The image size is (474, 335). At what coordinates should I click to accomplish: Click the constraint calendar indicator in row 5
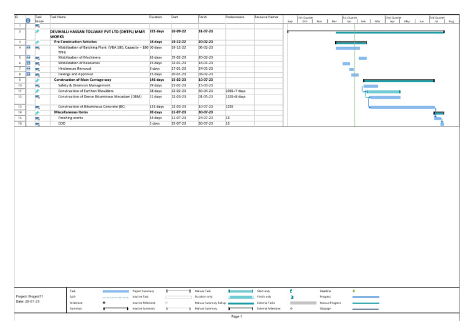pos(28,57)
